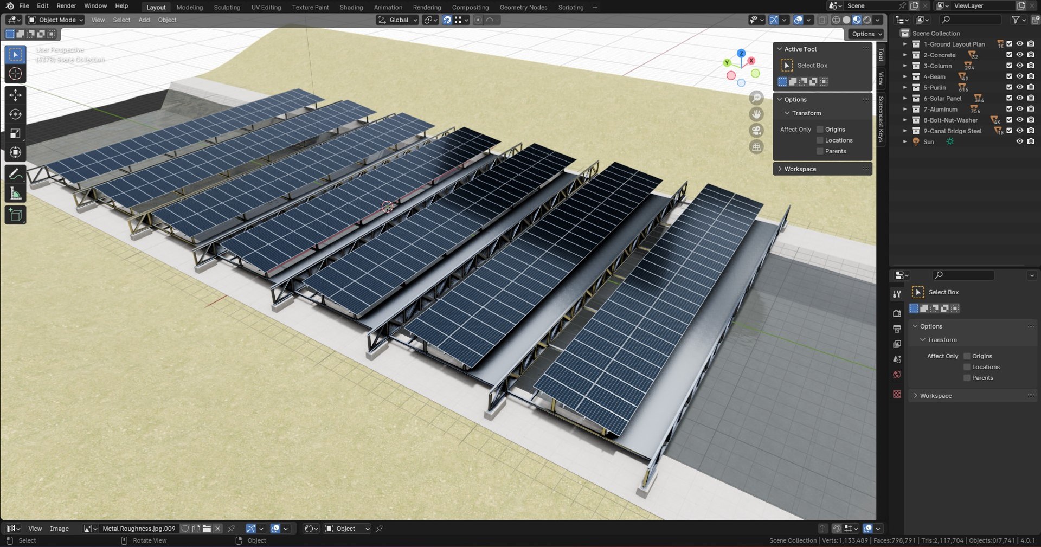Open the viewport Options dropdown
This screenshot has width=1041, height=547.
pyautogui.click(x=866, y=34)
